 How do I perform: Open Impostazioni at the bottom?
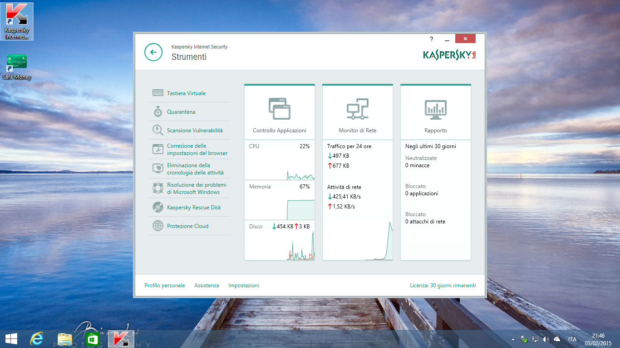pos(244,285)
